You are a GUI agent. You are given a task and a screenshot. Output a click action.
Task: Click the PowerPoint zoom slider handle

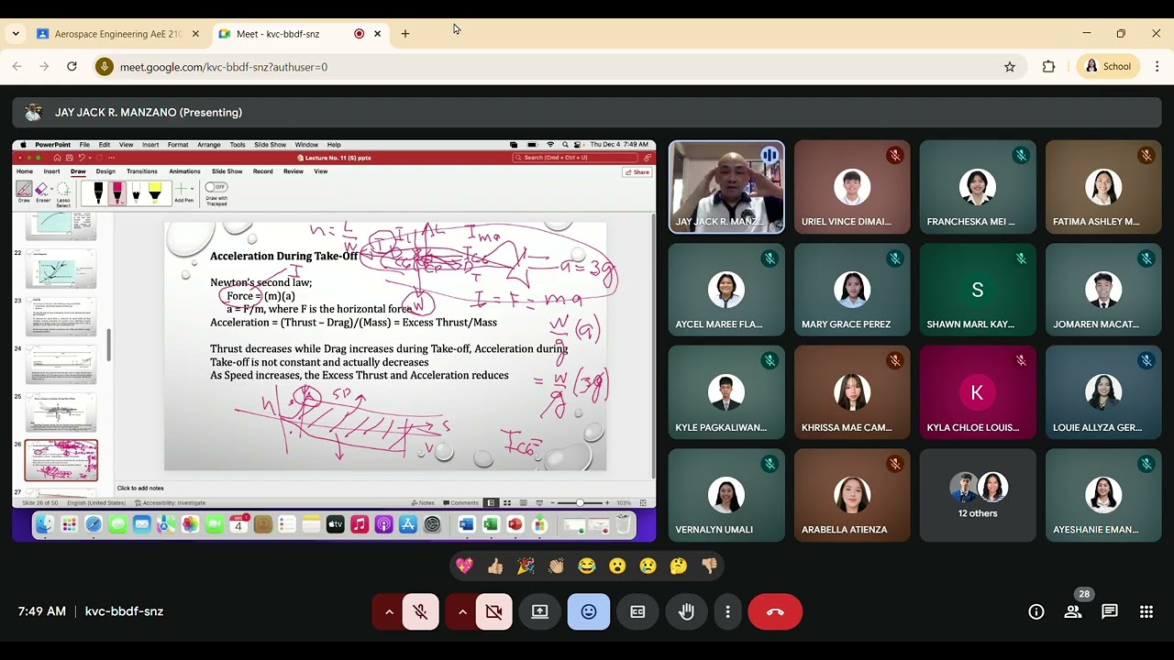[580, 502]
